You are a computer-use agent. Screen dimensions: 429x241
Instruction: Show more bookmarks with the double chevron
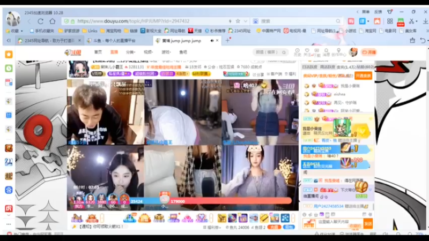[427, 31]
